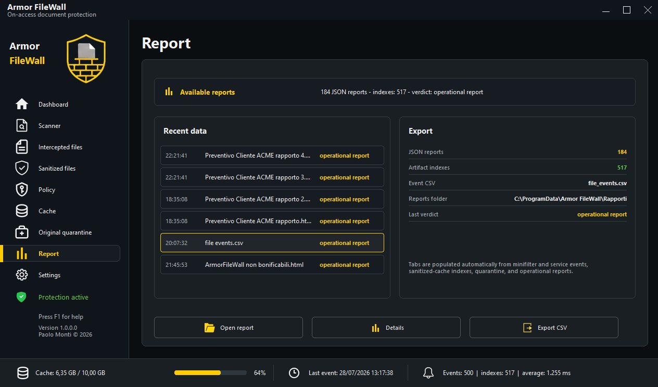Image resolution: width=658 pixels, height=387 pixels.
Task: Click the Intercepted files document icon
Action: 22,147
